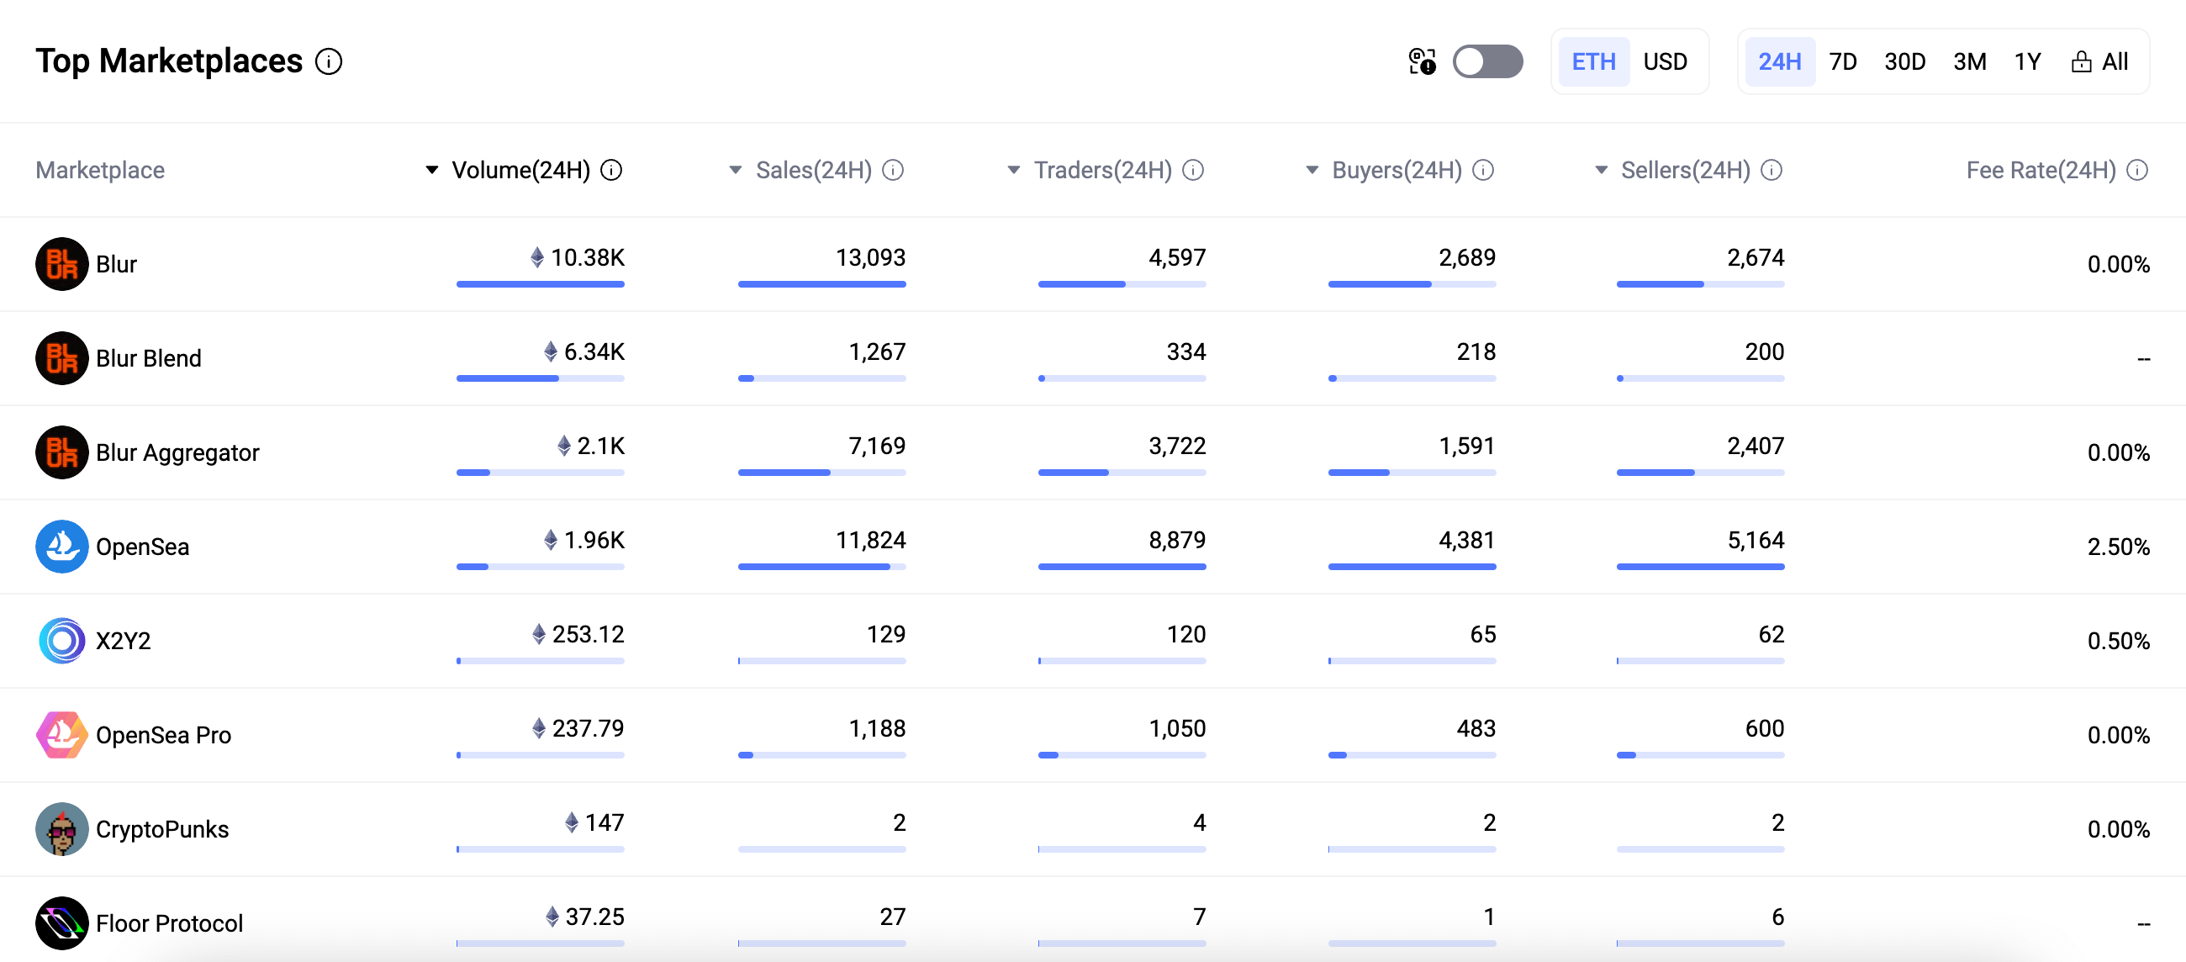Select the 24H time range
This screenshot has width=2186, height=962.
(x=1780, y=62)
